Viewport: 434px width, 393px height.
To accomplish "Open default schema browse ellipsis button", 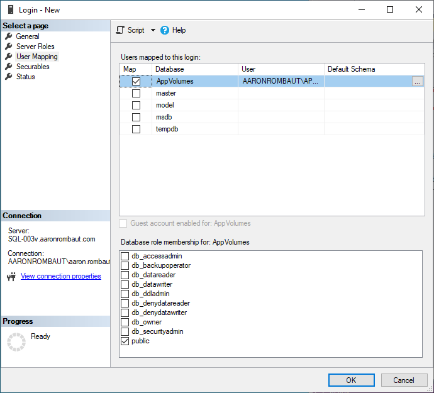I will click(x=418, y=81).
